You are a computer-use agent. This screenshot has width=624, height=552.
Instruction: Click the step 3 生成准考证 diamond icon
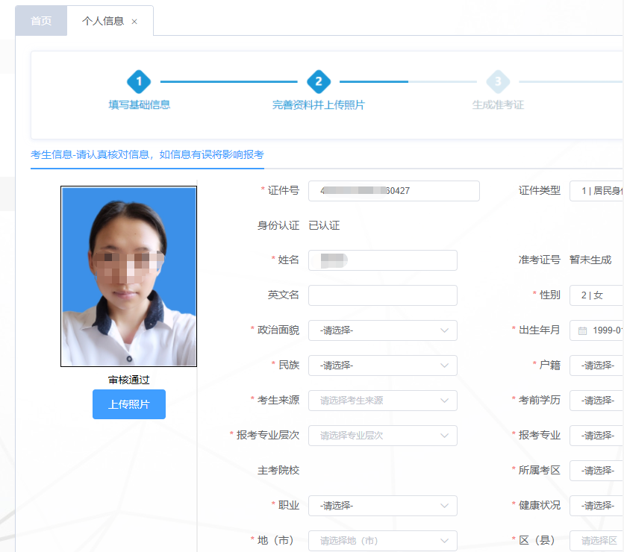(498, 83)
